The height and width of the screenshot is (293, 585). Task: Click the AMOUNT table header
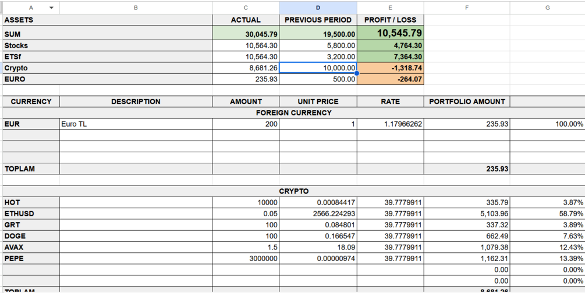(x=246, y=101)
